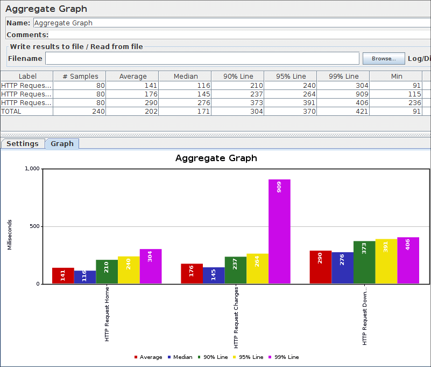Click the blue Median legend swatch
Viewport: 431px width, 367px height.
pyautogui.click(x=169, y=357)
